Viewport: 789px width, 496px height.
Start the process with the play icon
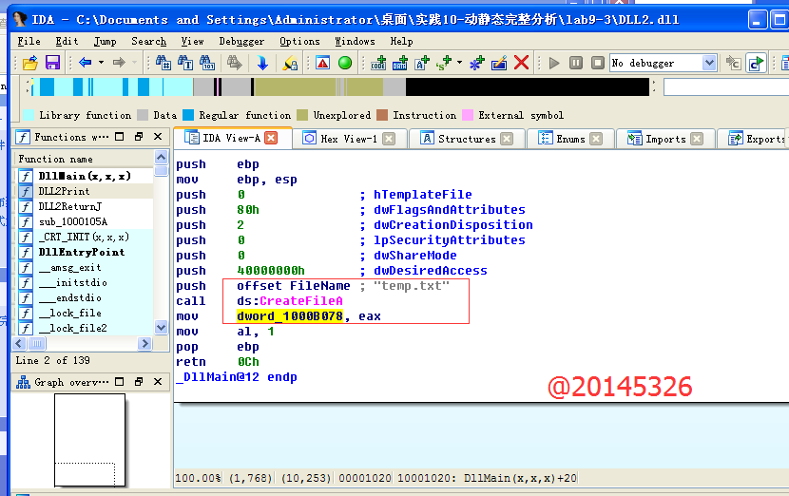pos(554,63)
